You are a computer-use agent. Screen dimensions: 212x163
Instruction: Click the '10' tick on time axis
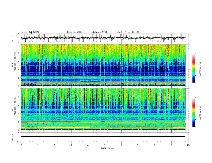click(x=188, y=145)
